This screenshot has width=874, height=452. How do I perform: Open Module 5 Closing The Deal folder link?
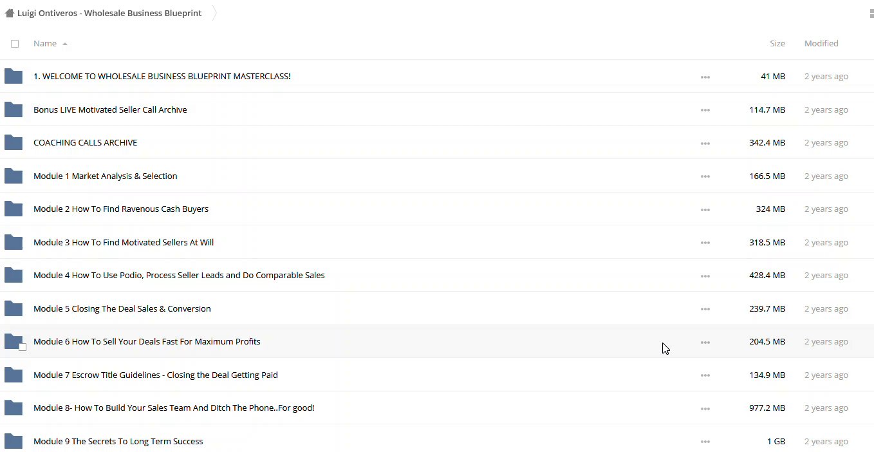[122, 308]
